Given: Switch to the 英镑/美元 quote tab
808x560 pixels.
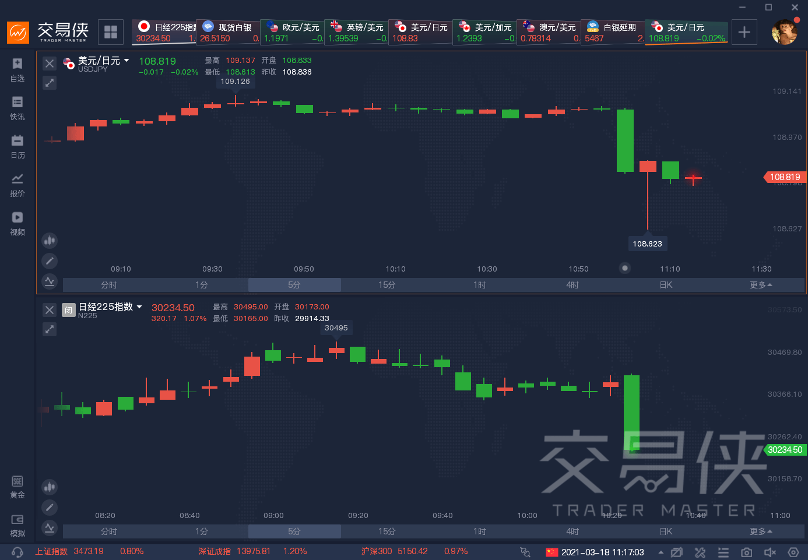Looking at the screenshot, I should pyautogui.click(x=356, y=32).
